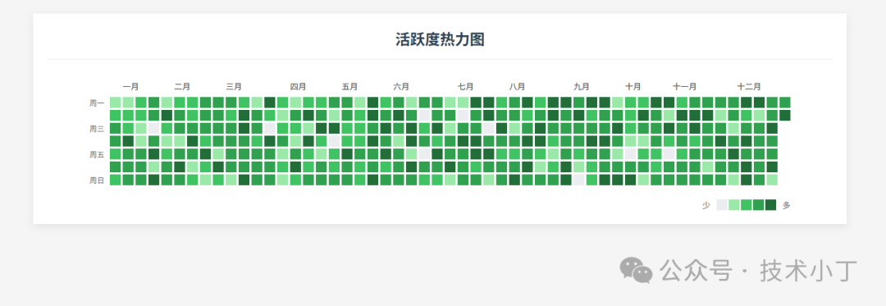Click the WeChat logo in the watermark
This screenshot has width=886, height=306.
coord(637,270)
